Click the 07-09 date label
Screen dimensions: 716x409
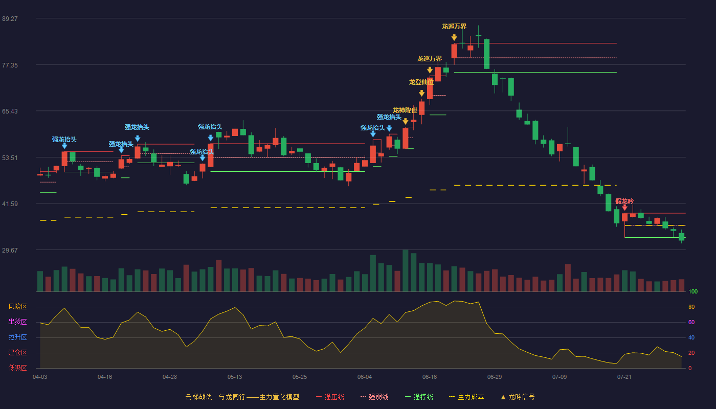coord(560,377)
